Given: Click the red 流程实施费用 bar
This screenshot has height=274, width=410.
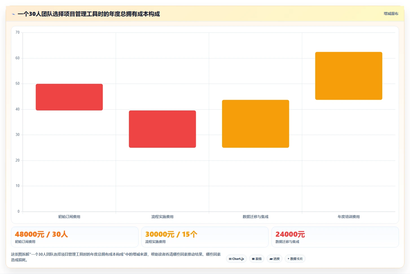Looking at the screenshot, I should 162,129.
